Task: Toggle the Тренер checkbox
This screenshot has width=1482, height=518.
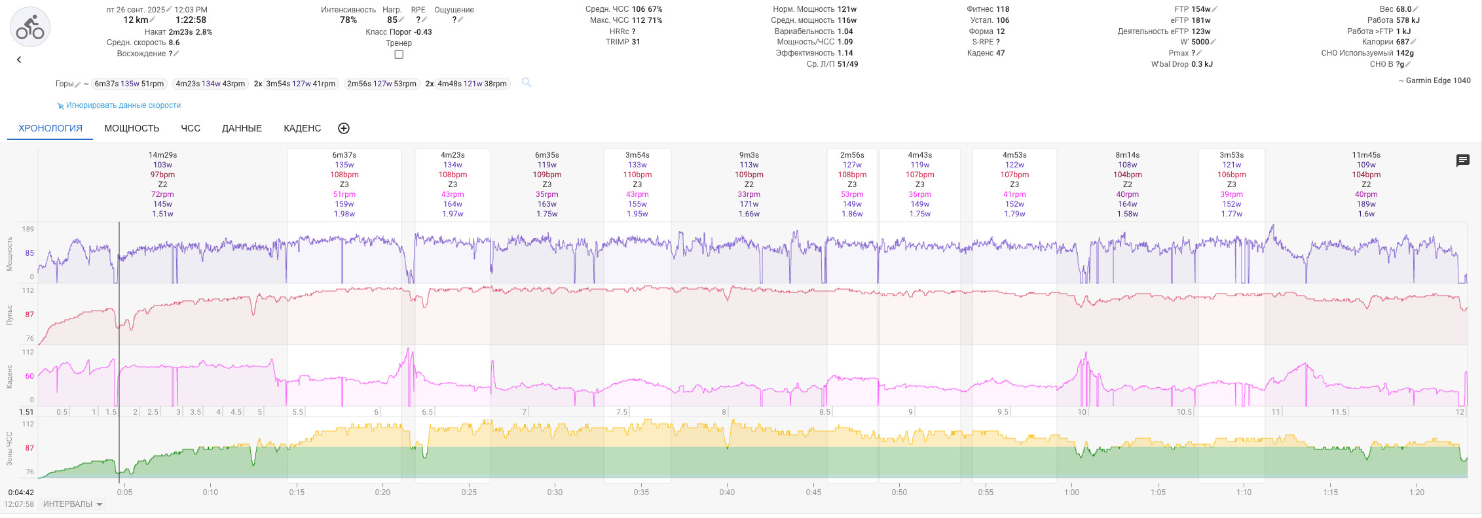Action: pyautogui.click(x=399, y=54)
